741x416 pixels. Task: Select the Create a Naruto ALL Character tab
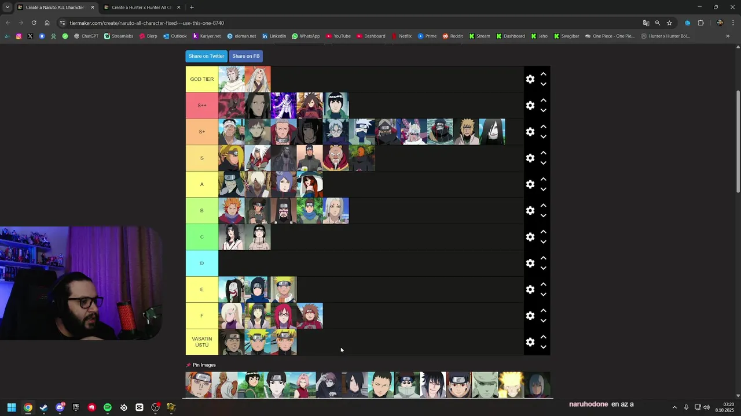(55, 8)
